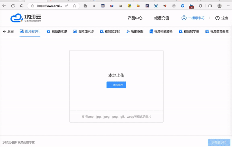Click the copy-pages extension icon
232x147 pixels.
tap(85, 6)
